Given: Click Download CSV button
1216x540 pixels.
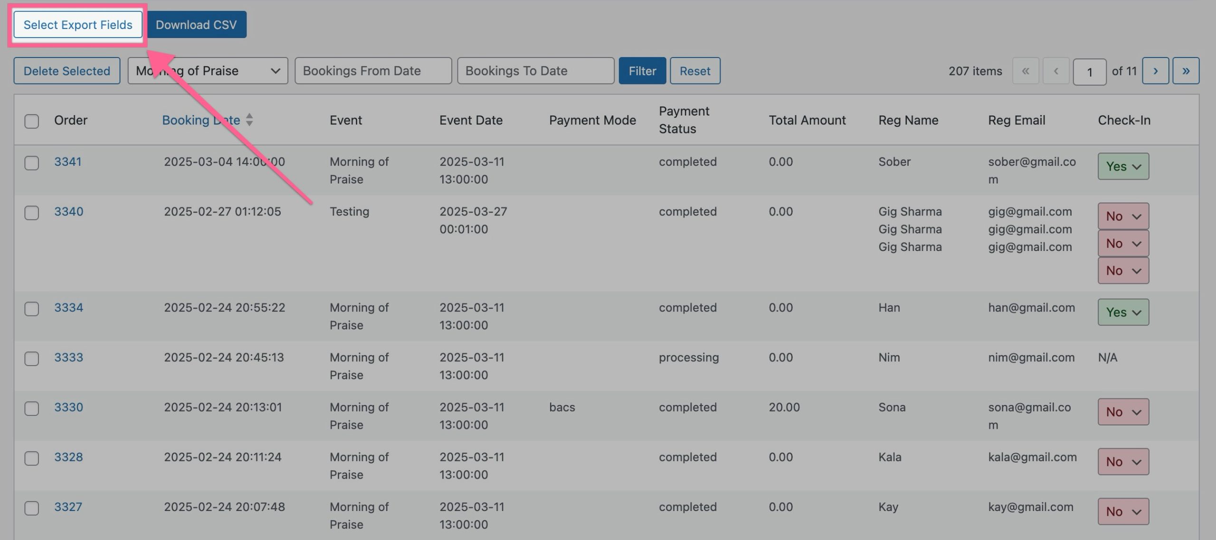Looking at the screenshot, I should click(x=196, y=25).
